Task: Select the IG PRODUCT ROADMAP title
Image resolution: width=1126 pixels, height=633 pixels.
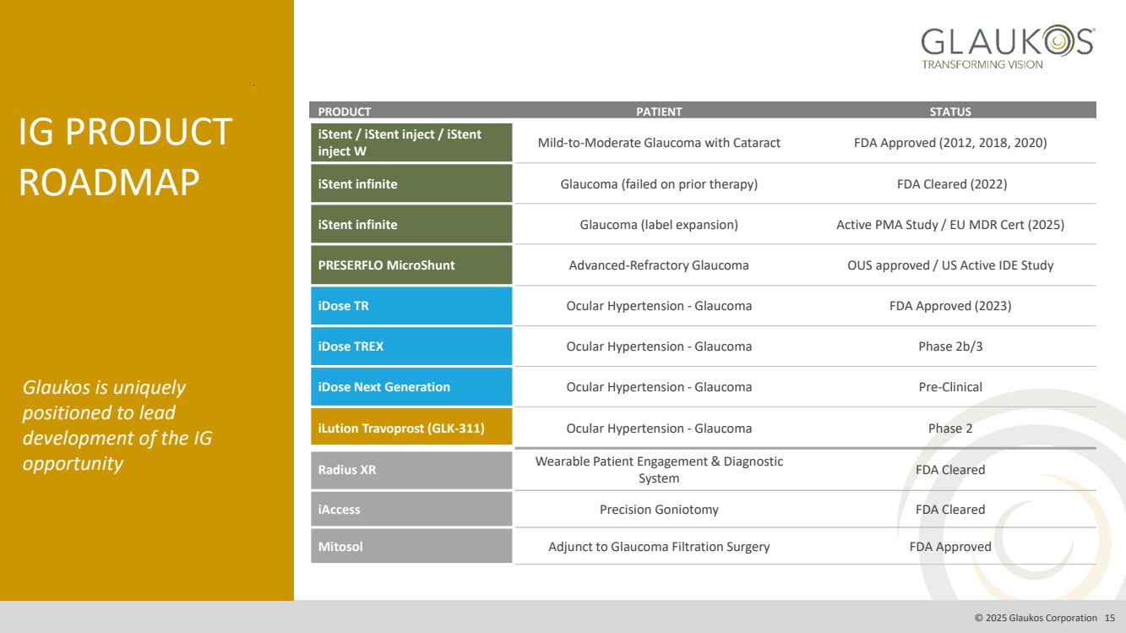Action: [x=125, y=157]
